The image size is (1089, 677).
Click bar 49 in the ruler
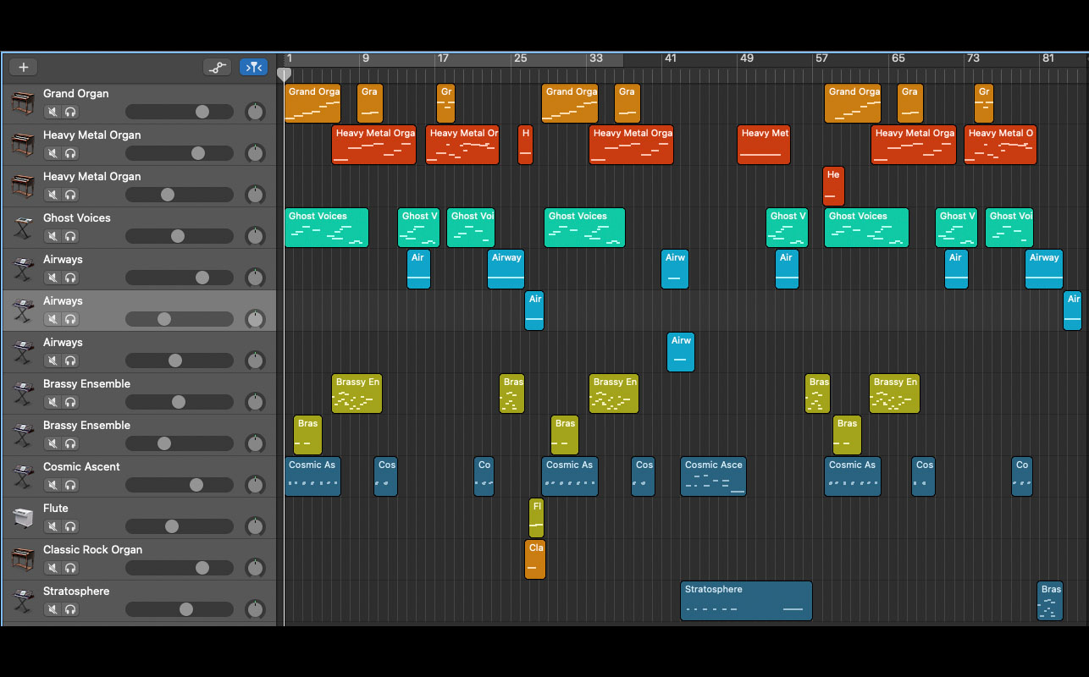point(746,58)
